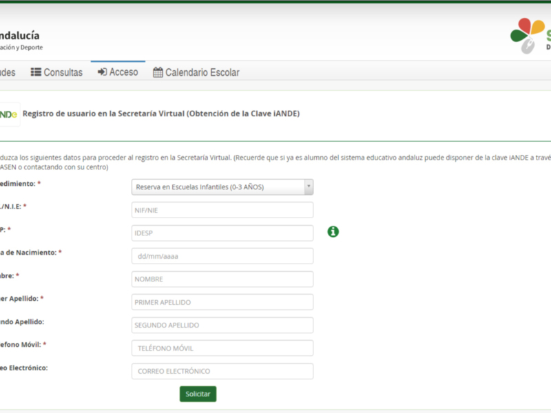Click the PRIMER APELLIDO field
This screenshot has width=551, height=413.
222,301
